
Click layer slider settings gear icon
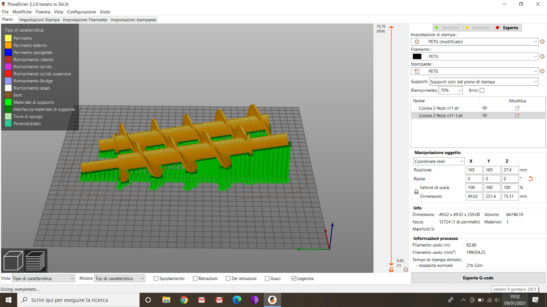point(406,269)
